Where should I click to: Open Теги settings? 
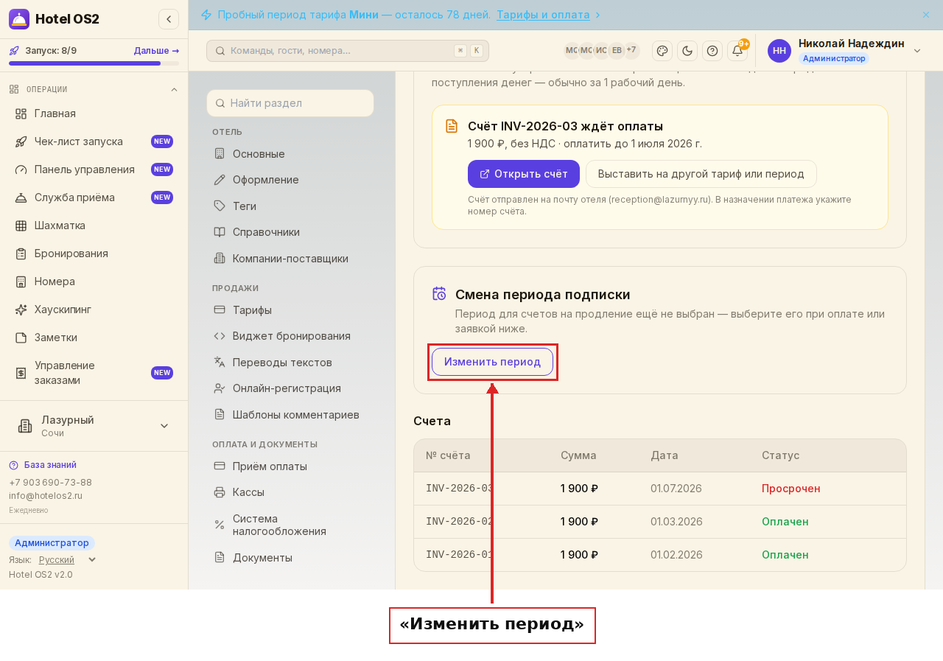tap(290, 206)
